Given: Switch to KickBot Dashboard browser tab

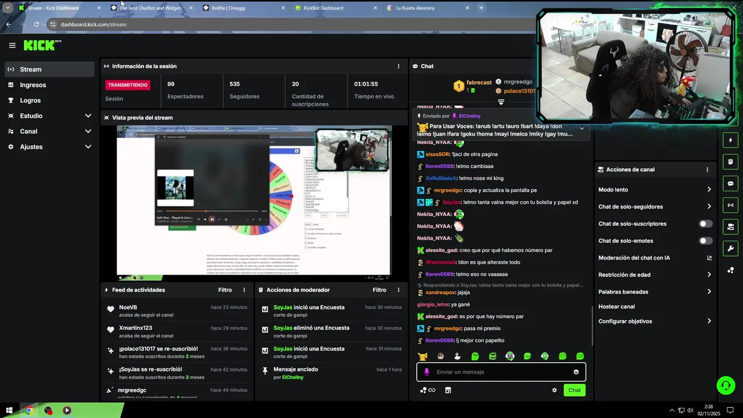Looking at the screenshot, I should [336, 8].
